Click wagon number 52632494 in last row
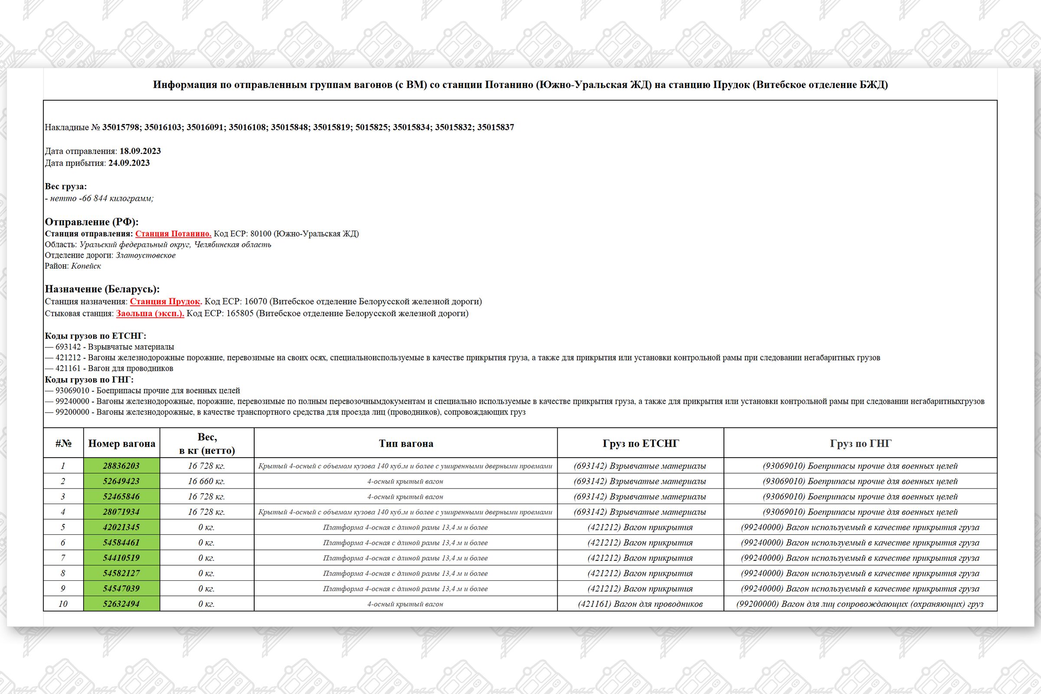Viewport: 1041px width, 694px height. point(121,604)
